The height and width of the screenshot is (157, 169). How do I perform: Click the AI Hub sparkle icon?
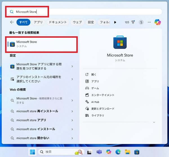click(87, 102)
